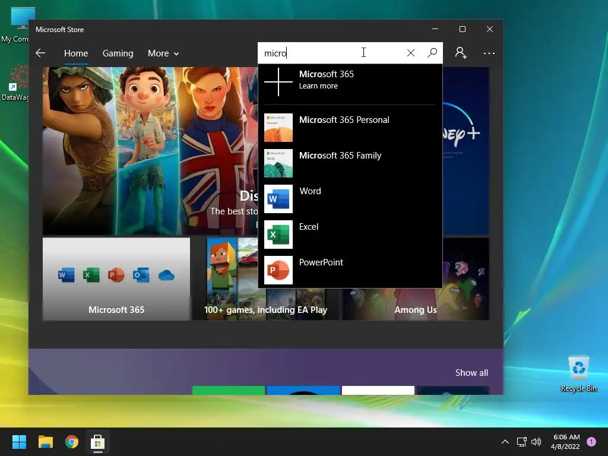Click the Microsoft 365 Family thumbnail icon
The height and width of the screenshot is (456, 608).
(x=278, y=163)
